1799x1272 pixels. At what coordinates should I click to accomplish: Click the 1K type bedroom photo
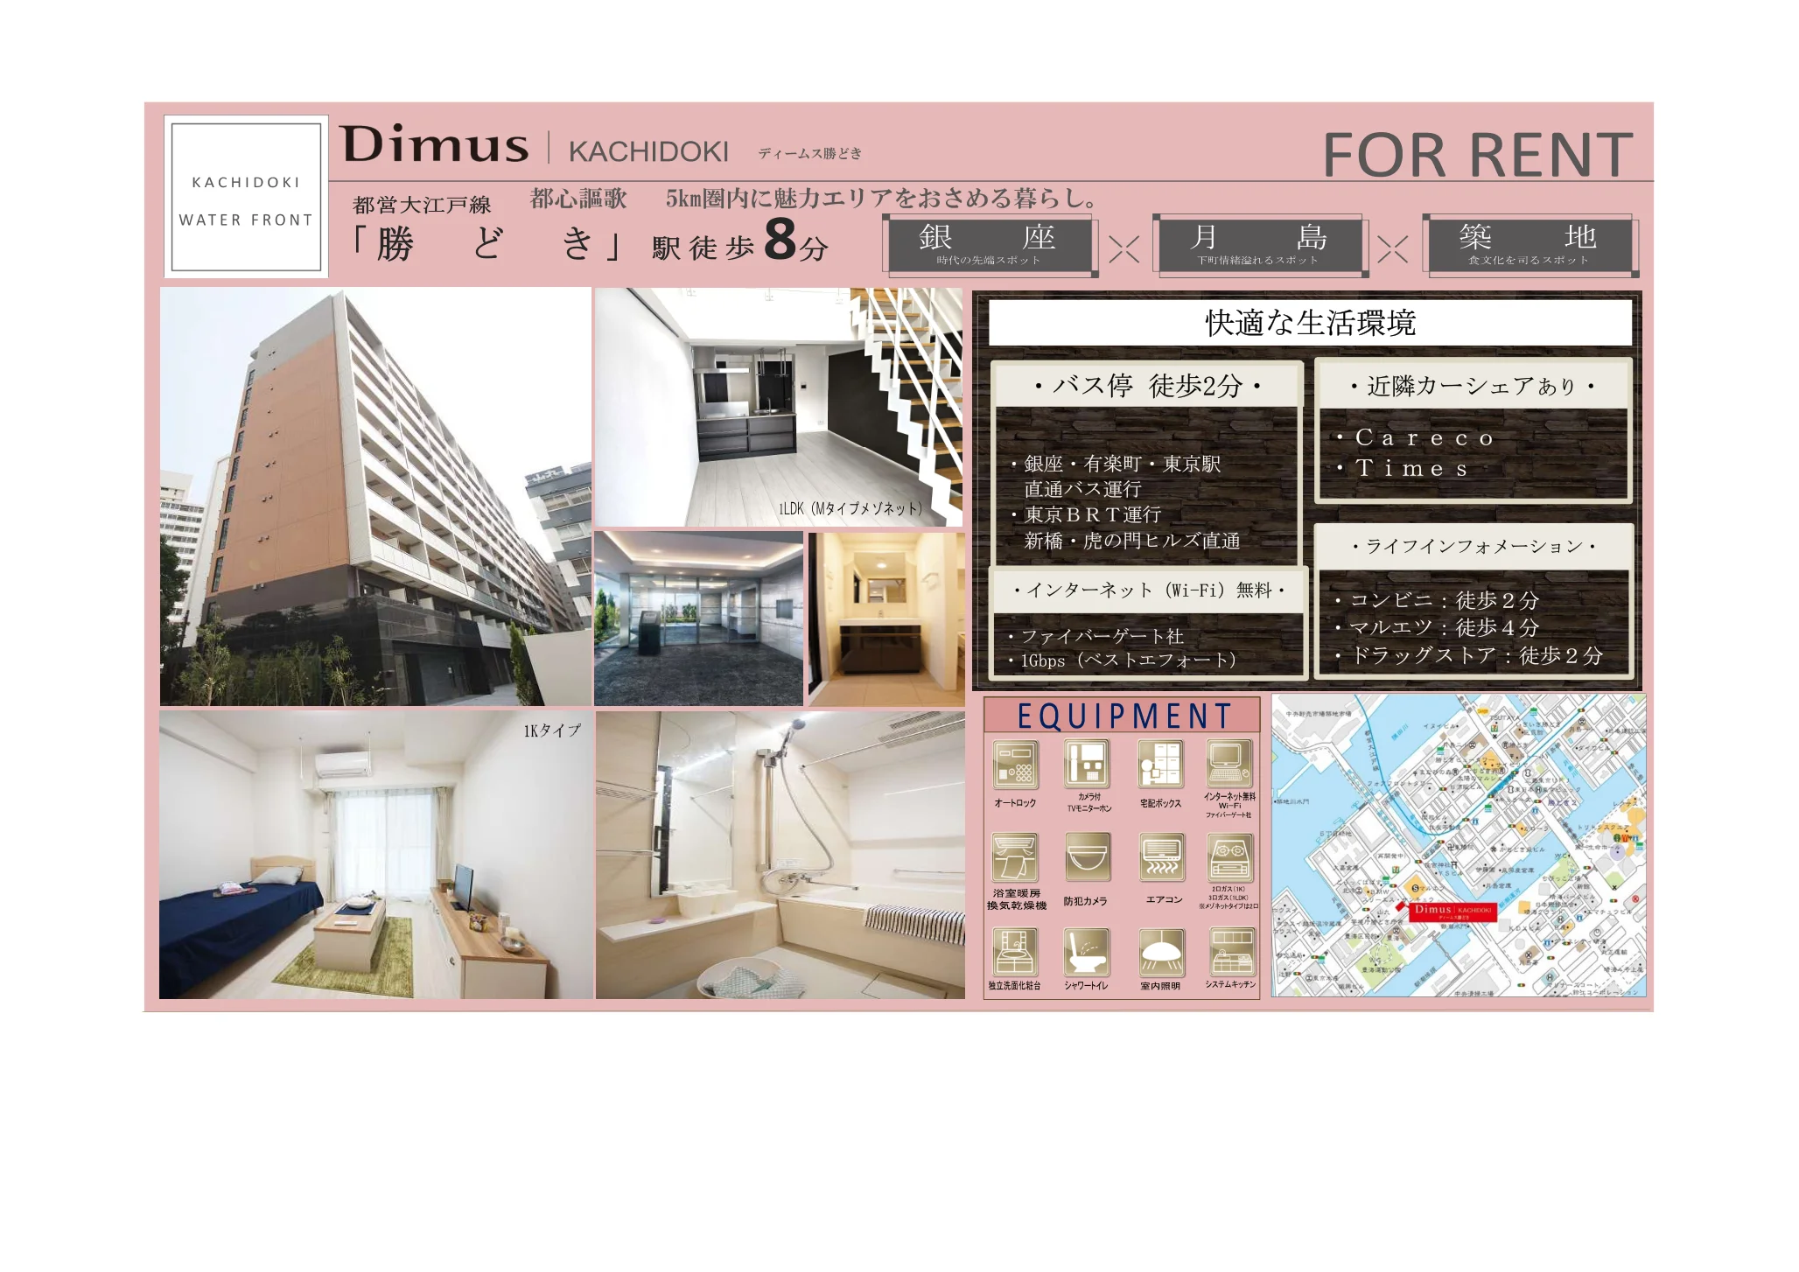point(375,855)
